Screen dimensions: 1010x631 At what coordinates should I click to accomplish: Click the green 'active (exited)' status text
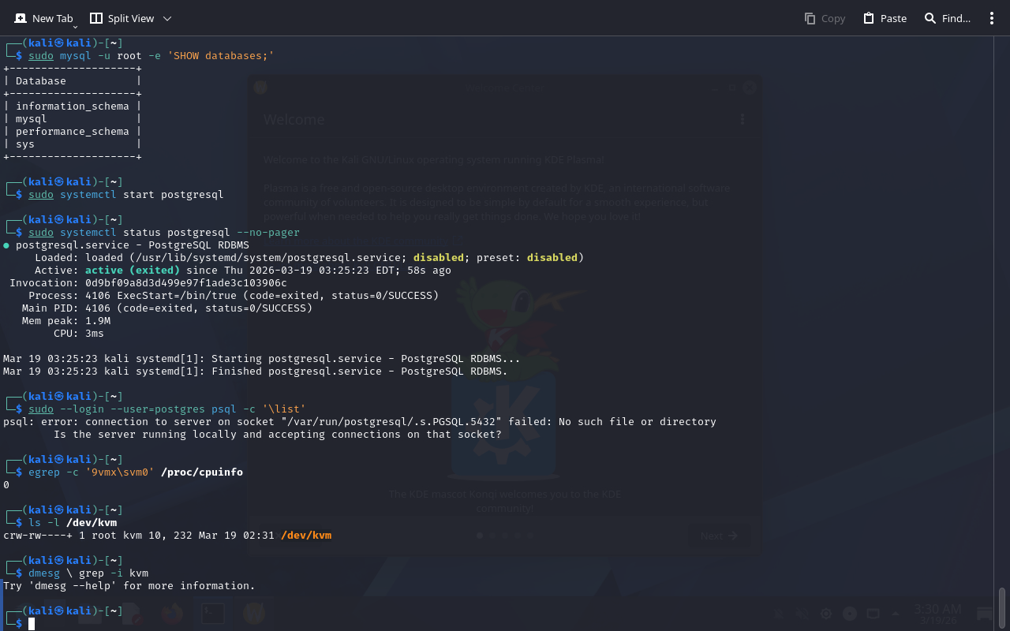coord(133,271)
